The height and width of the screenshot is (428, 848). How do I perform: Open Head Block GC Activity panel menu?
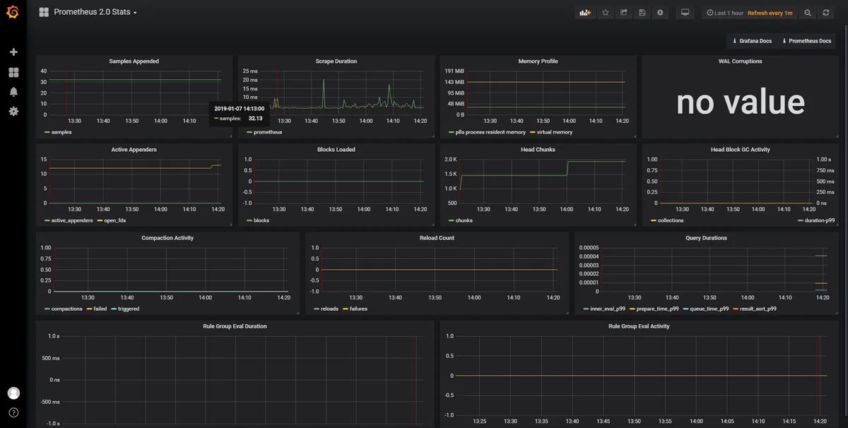point(740,150)
